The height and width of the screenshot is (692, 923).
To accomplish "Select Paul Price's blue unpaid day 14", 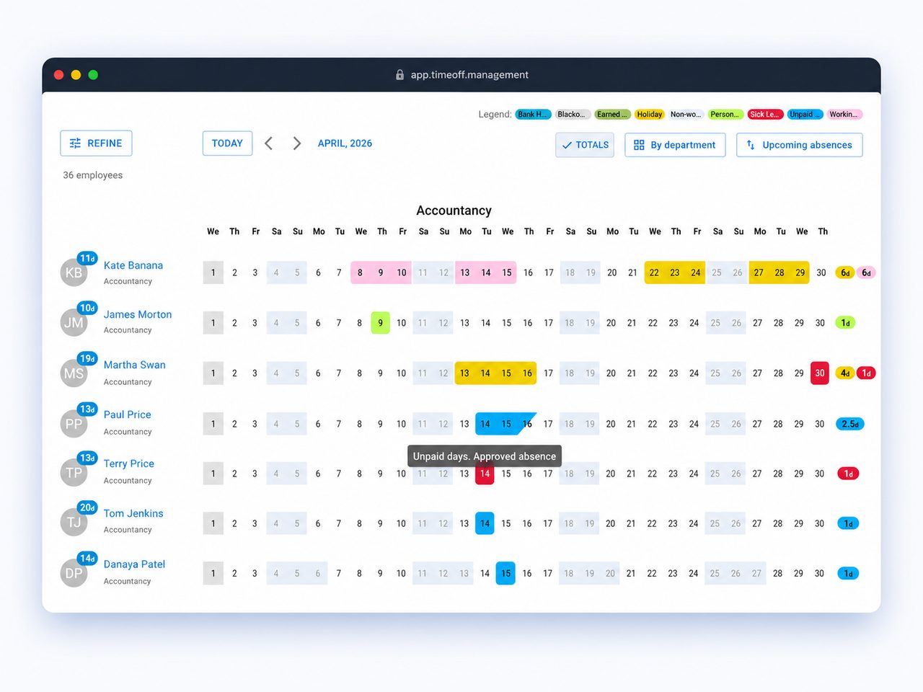I will click(485, 424).
